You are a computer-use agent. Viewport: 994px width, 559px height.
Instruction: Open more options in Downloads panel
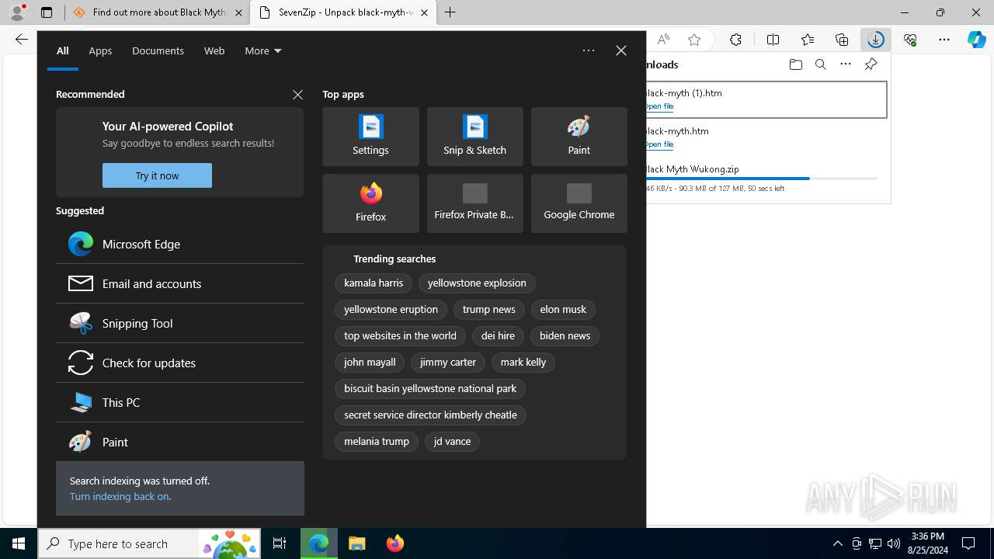tap(846, 64)
